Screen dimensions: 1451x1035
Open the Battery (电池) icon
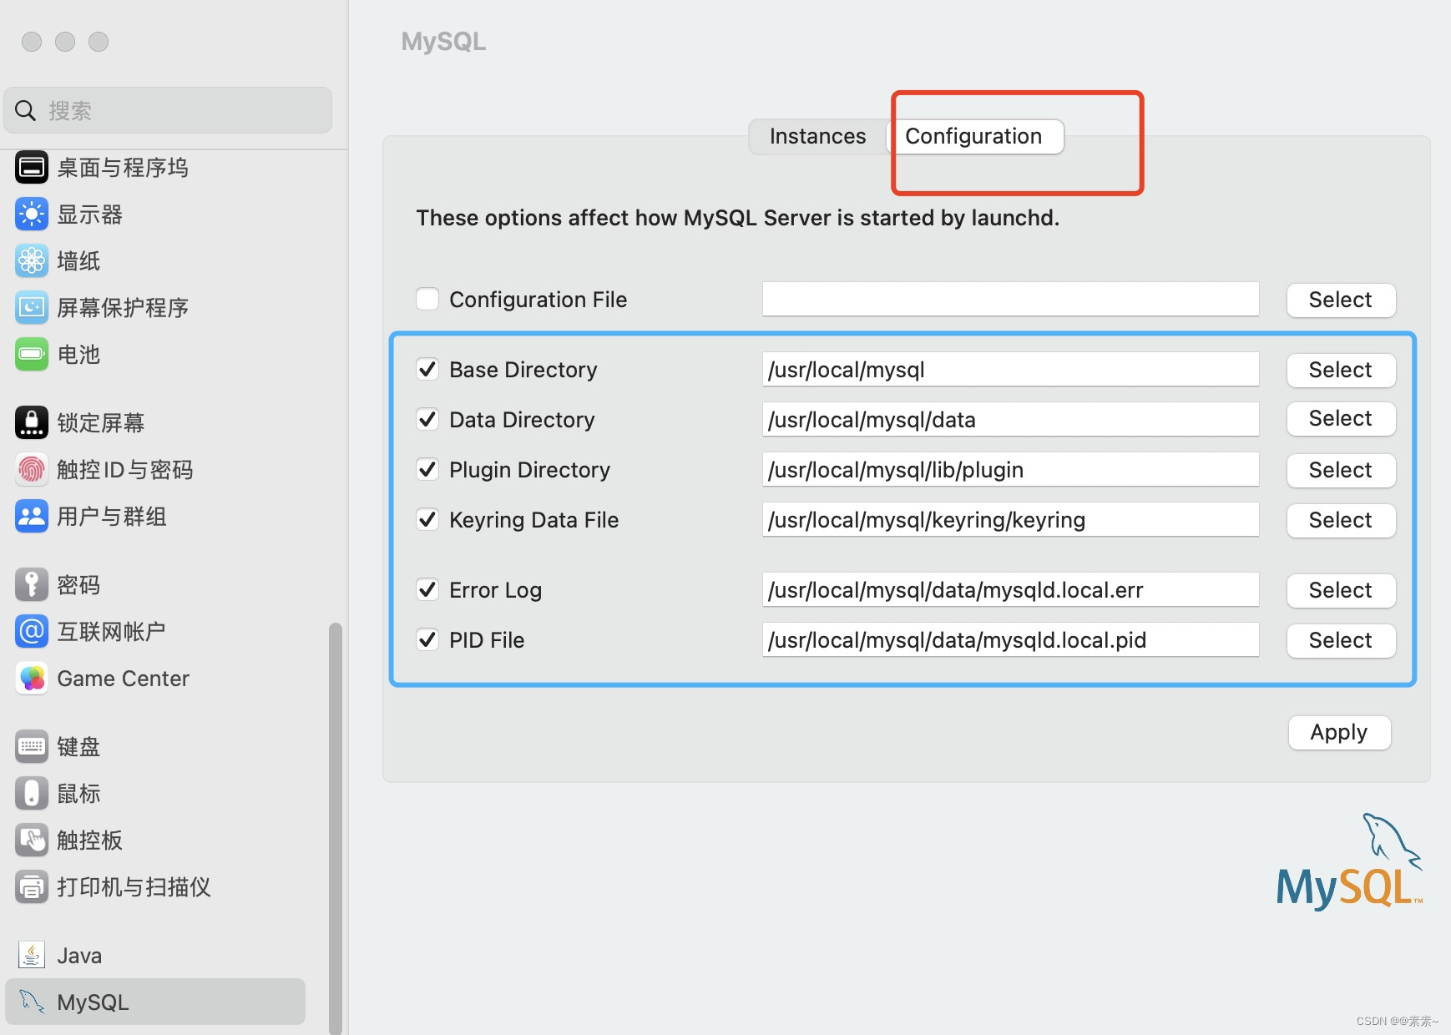point(32,355)
